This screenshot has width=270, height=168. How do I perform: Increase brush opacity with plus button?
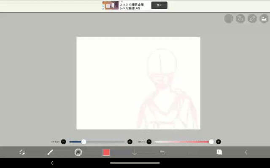tap(219, 142)
